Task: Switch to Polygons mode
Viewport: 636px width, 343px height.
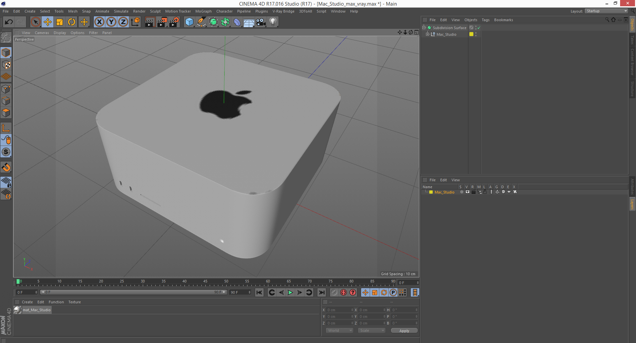Action: point(6,113)
